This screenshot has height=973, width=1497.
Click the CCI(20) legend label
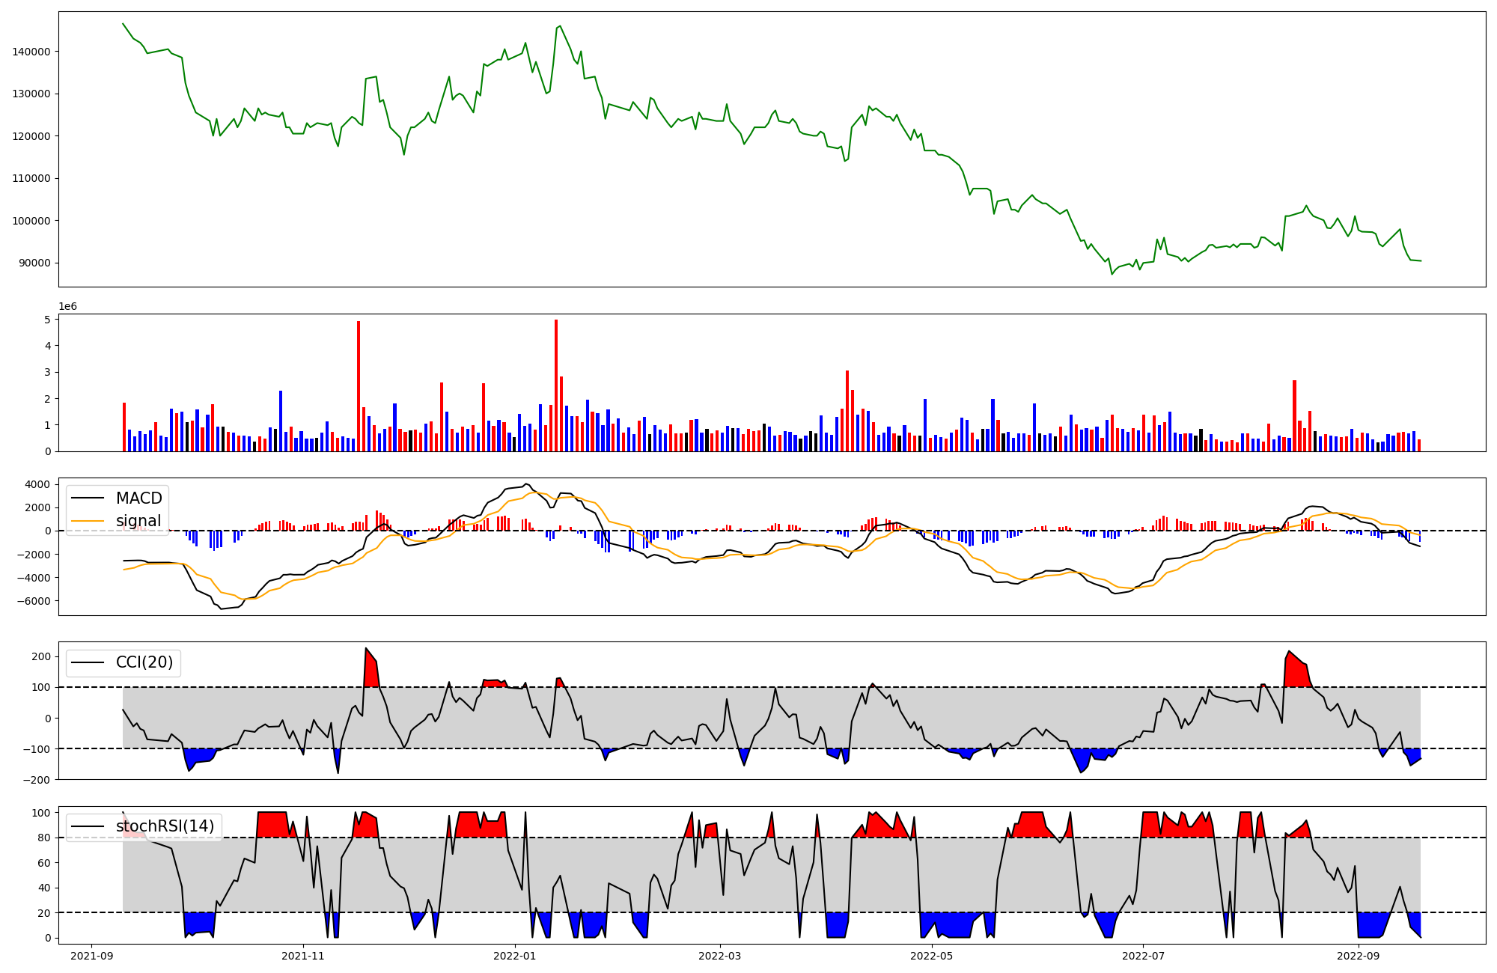[144, 662]
